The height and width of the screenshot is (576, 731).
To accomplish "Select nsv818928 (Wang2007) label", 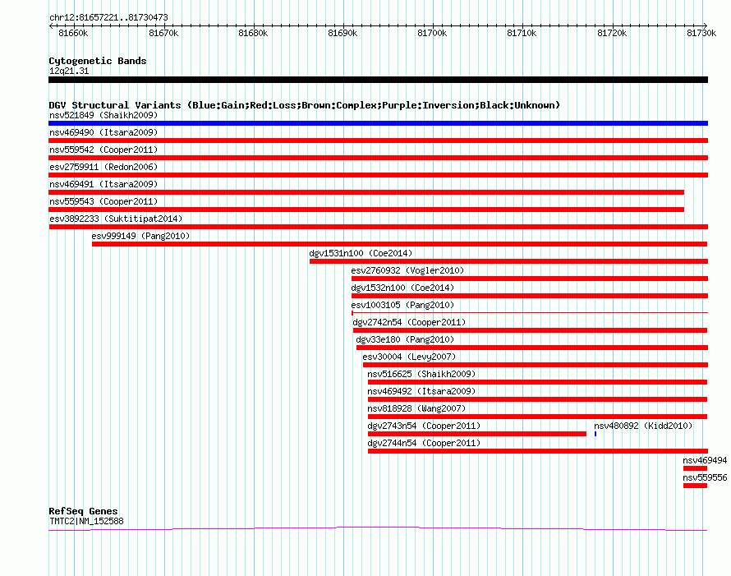I will point(416,408).
